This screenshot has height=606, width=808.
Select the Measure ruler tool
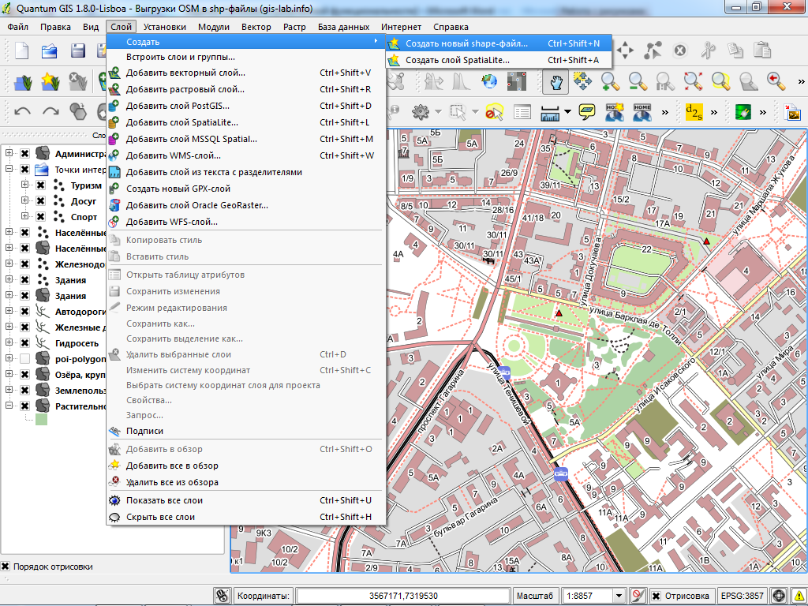click(550, 112)
